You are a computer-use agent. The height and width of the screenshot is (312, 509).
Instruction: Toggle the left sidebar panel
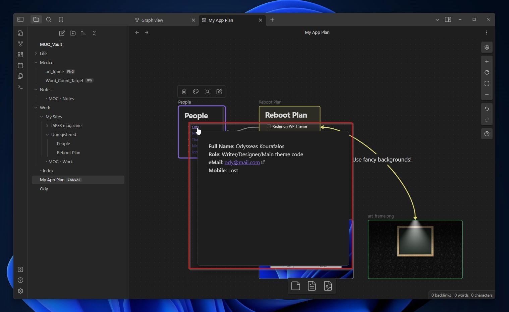(20, 19)
